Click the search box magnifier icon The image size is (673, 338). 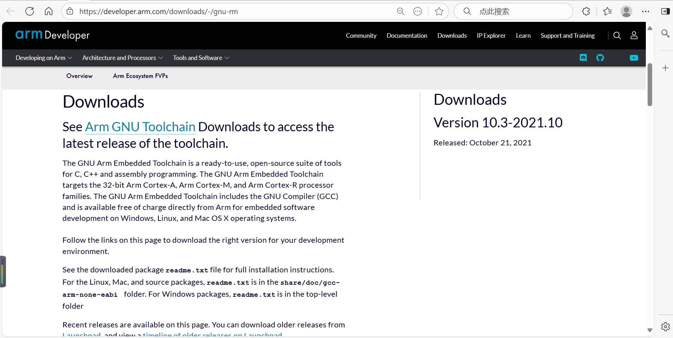467,11
